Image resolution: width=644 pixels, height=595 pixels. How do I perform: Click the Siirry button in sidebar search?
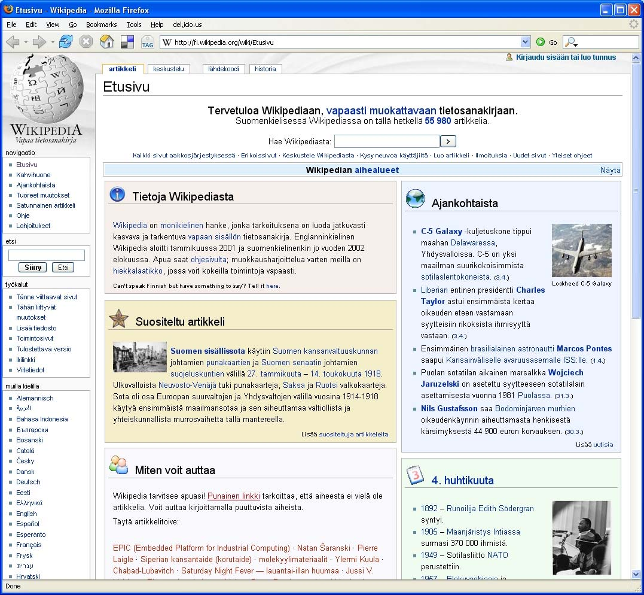[33, 268]
